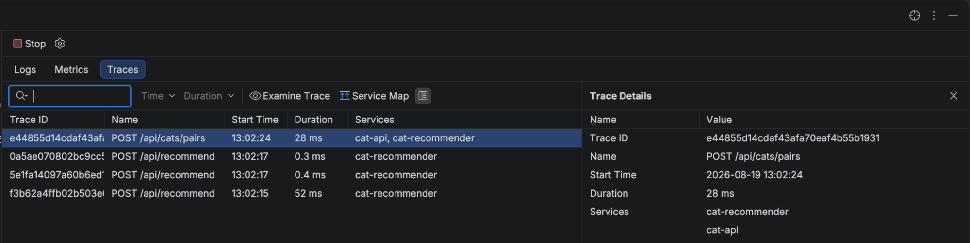Click the minimize panel dash icon

(953, 15)
